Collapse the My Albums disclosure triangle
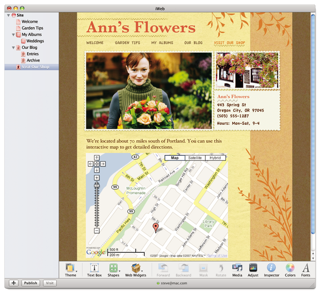This screenshot has height=293, width=320. click(13, 35)
